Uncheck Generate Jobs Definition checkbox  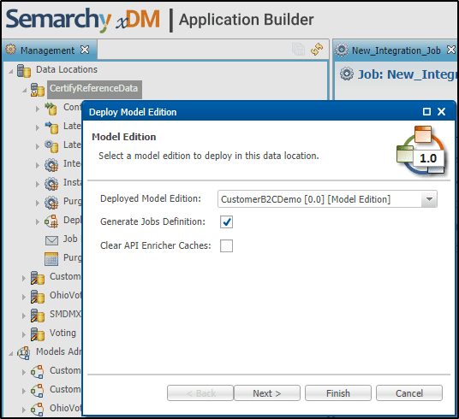pyautogui.click(x=226, y=222)
